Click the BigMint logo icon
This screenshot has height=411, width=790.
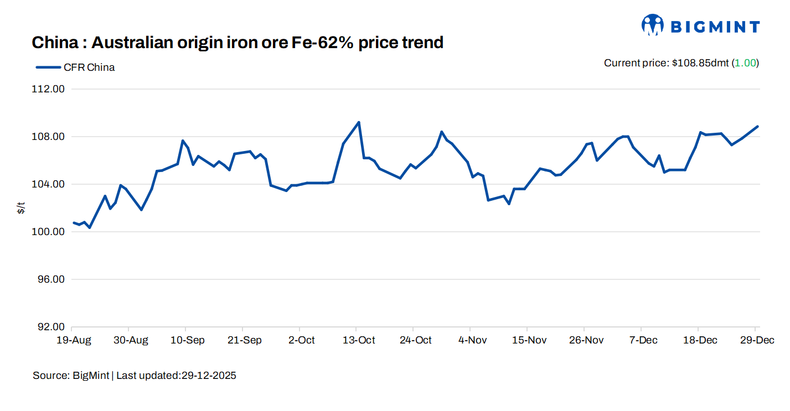point(653,25)
